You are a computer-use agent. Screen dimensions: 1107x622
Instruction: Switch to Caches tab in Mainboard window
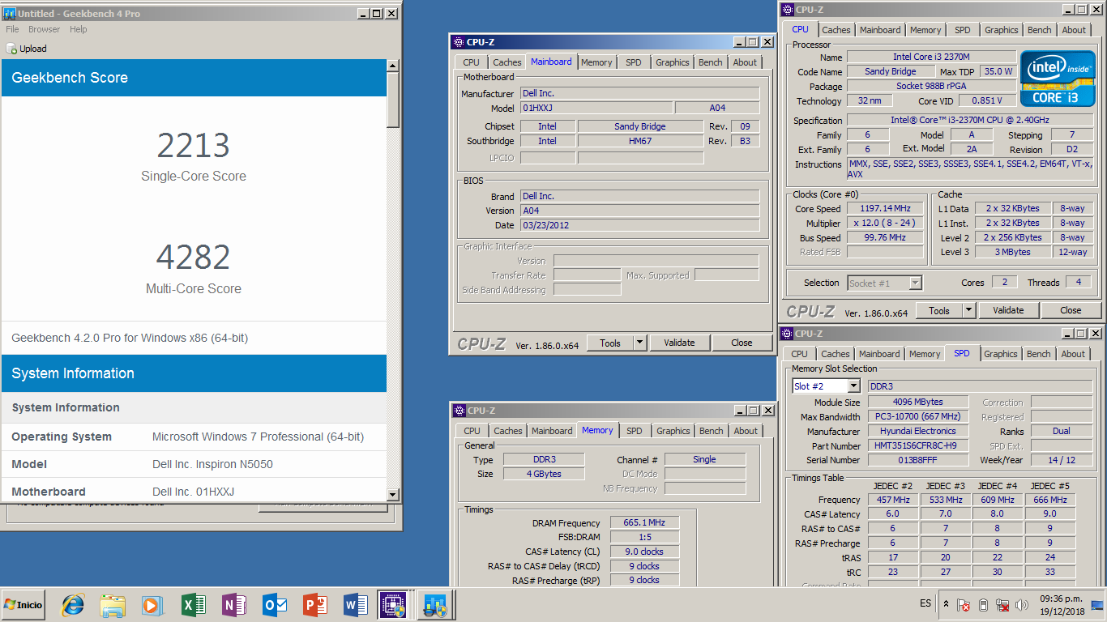pyautogui.click(x=507, y=62)
